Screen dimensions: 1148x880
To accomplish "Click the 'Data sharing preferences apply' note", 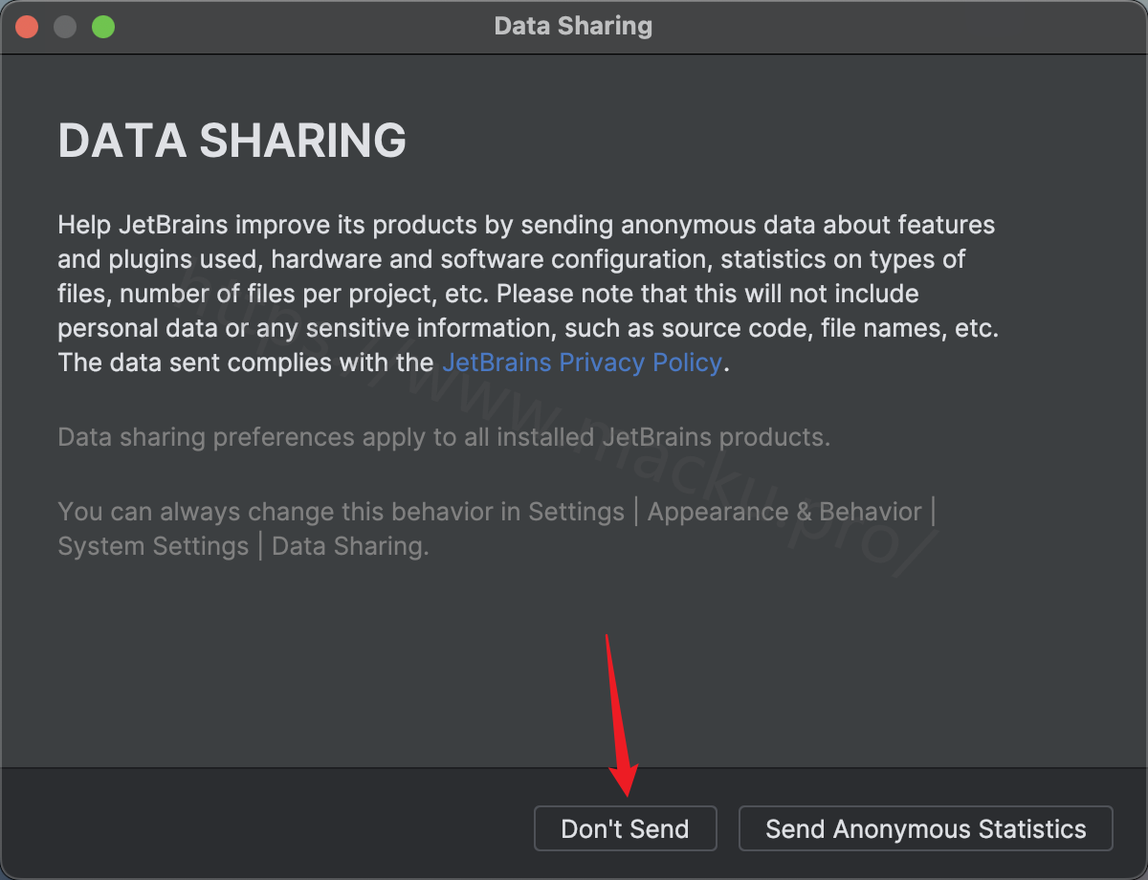I will (444, 437).
